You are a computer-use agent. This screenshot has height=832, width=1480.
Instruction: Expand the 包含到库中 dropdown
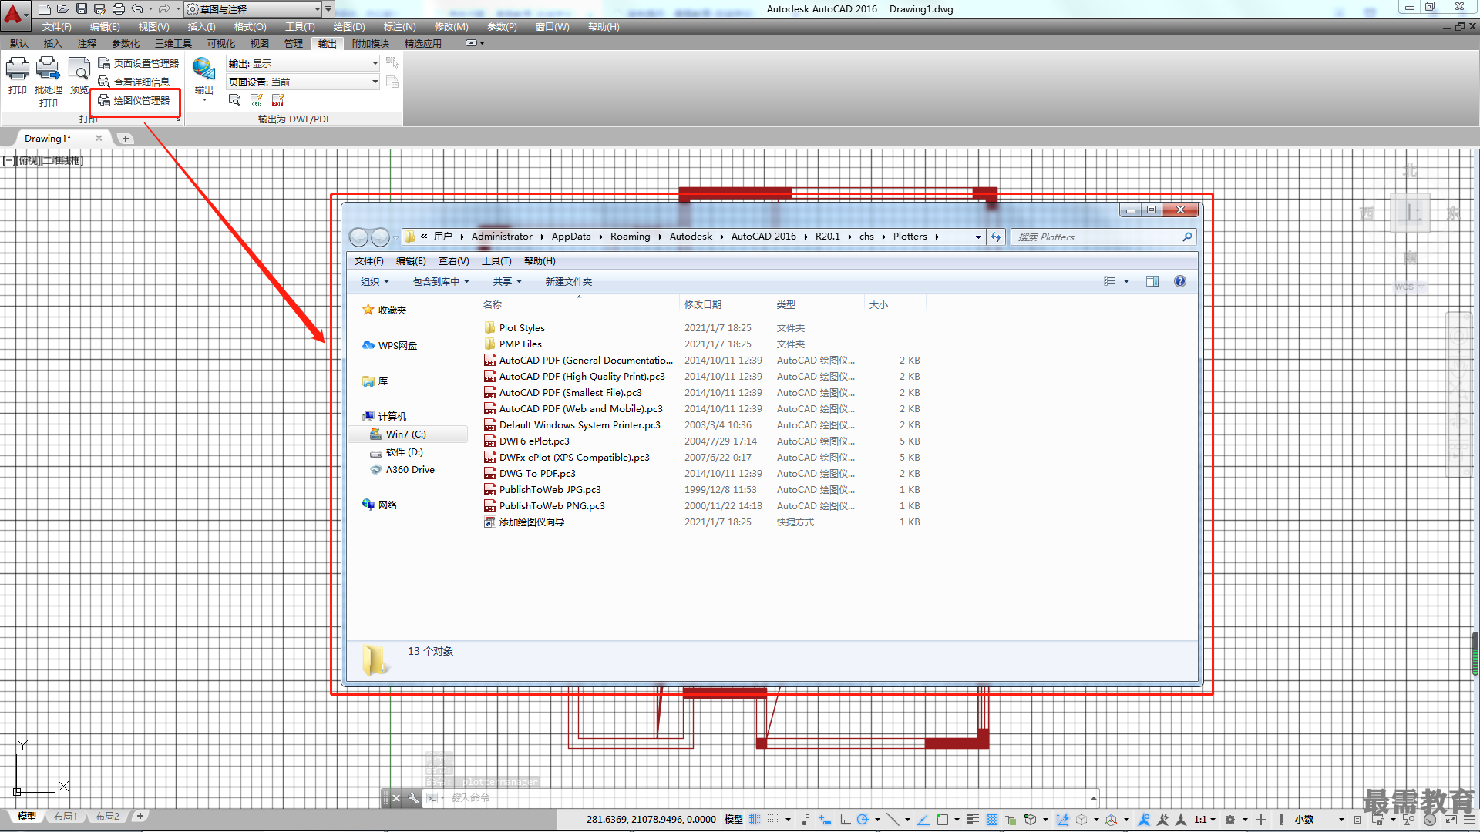pos(441,281)
